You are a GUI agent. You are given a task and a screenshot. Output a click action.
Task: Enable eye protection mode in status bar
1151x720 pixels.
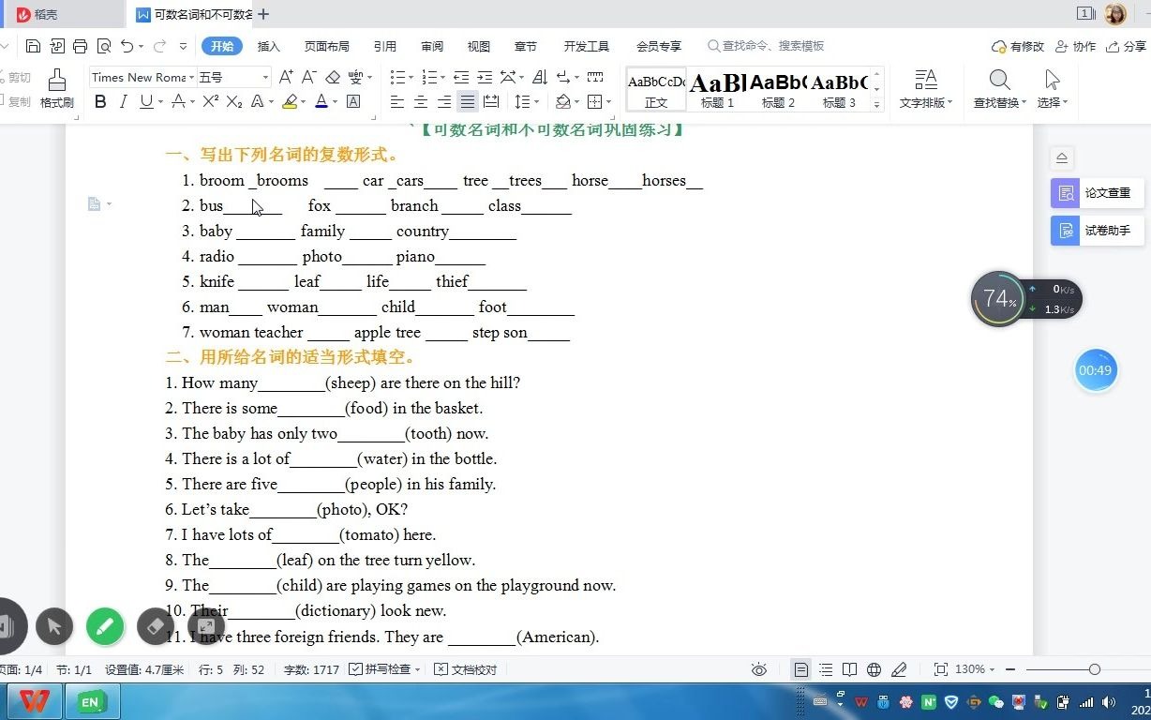(x=759, y=669)
